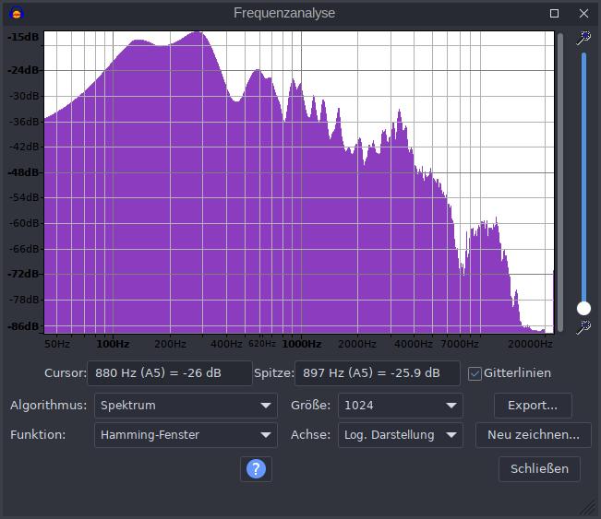Open the Funktion Hamming-Fenster dropdown
This screenshot has width=601, height=519.
coord(186,435)
